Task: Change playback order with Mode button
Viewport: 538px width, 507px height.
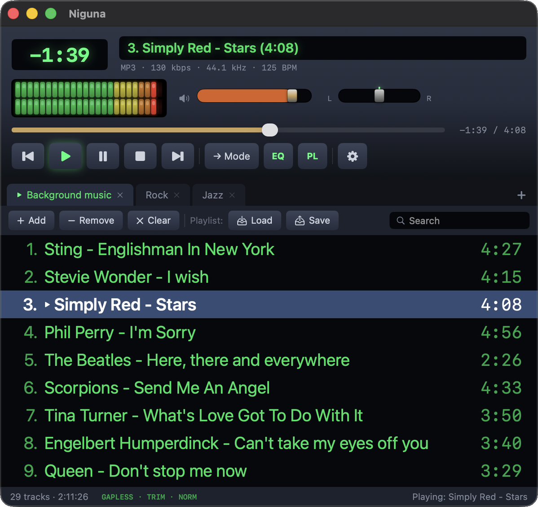Action: (232, 156)
